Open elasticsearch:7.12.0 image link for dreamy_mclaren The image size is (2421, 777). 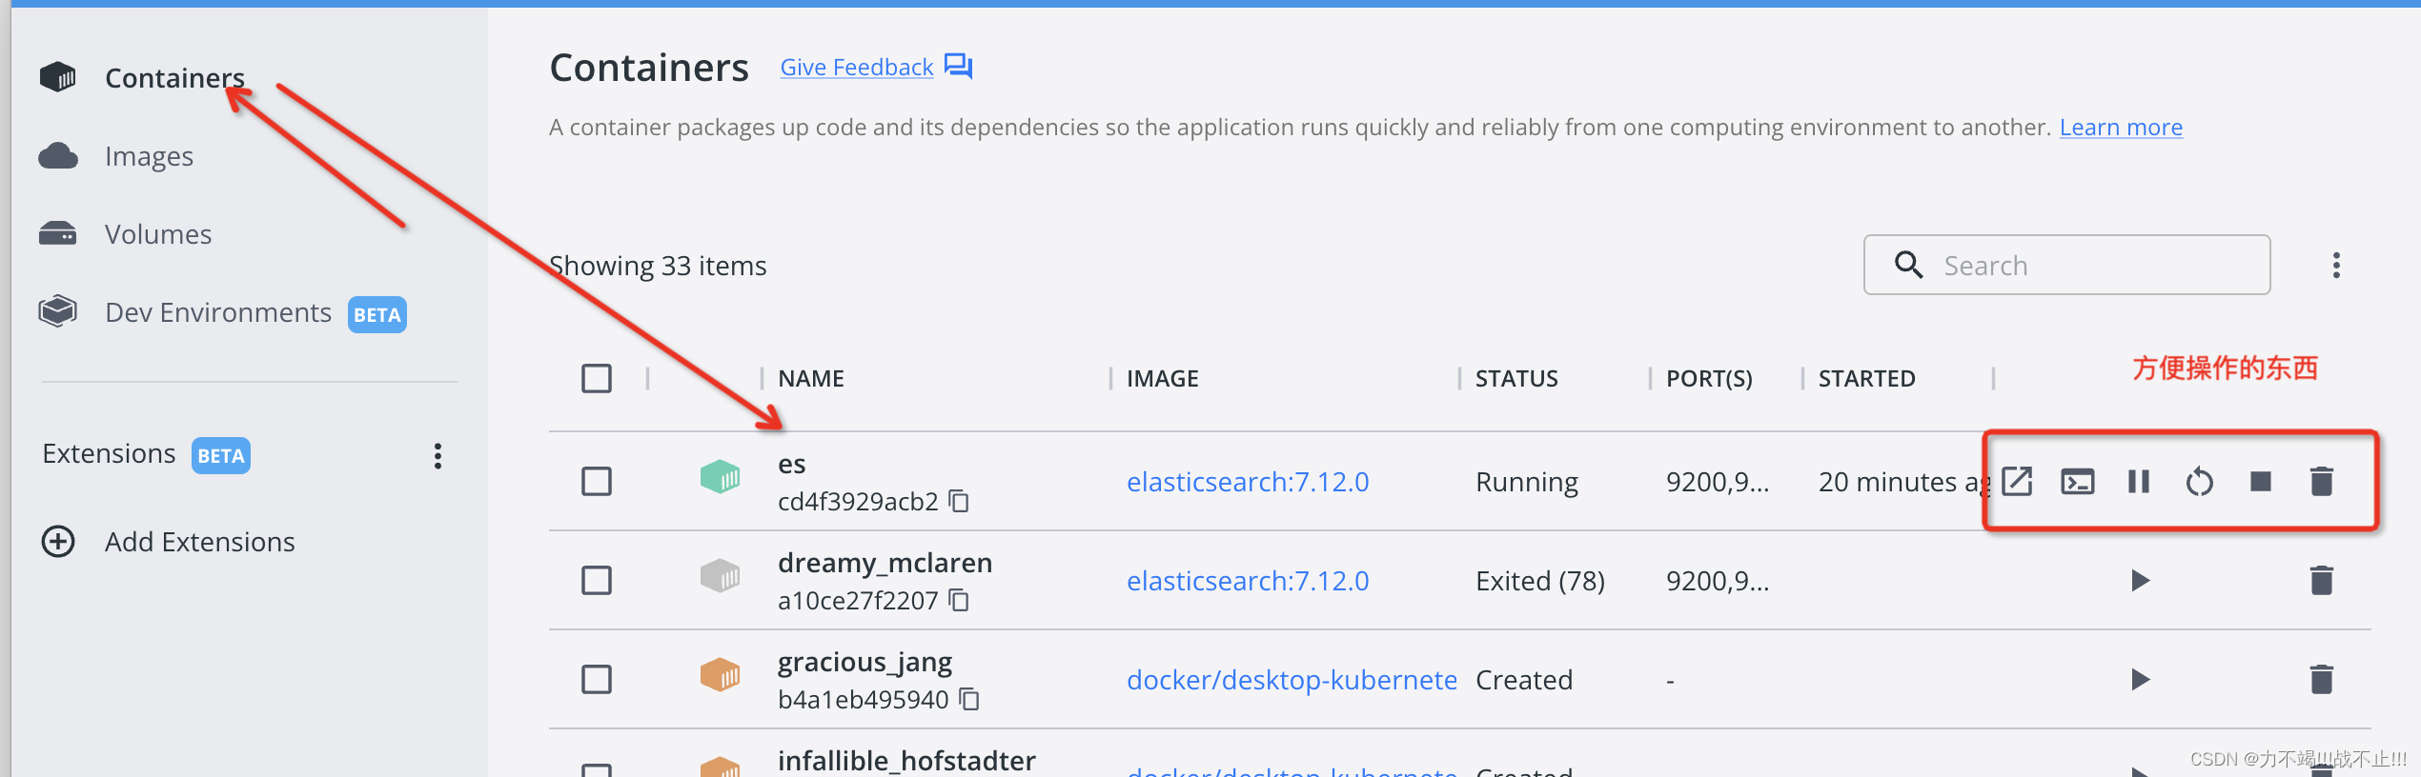tap(1248, 582)
